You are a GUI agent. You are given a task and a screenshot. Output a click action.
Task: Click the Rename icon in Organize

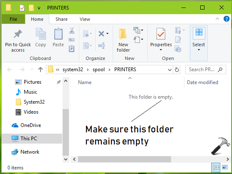click(101, 46)
